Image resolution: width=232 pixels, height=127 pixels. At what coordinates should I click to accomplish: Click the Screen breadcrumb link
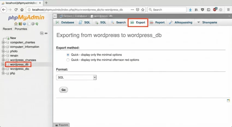[x=68, y=16]
